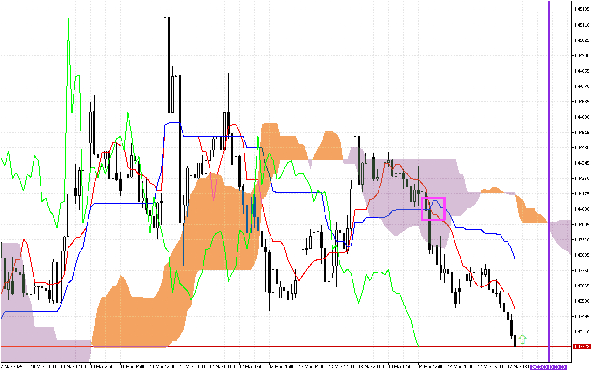This screenshot has width=596, height=372.
Task: Click the 12 Mar 20:00 time label
Action: click(x=282, y=367)
